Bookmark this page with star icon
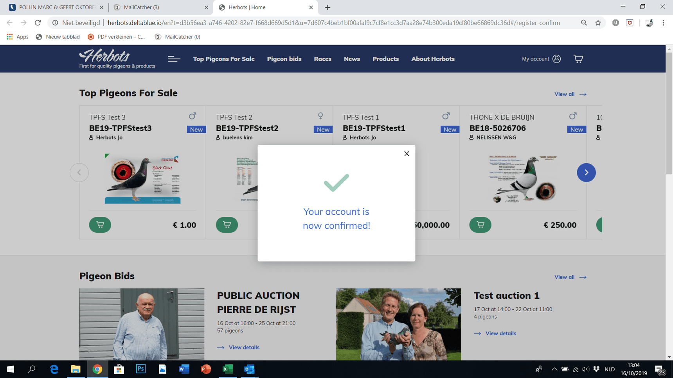This screenshot has height=378, width=673. [598, 23]
